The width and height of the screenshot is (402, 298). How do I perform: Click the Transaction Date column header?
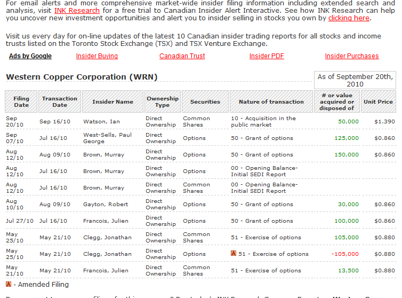coord(60,101)
